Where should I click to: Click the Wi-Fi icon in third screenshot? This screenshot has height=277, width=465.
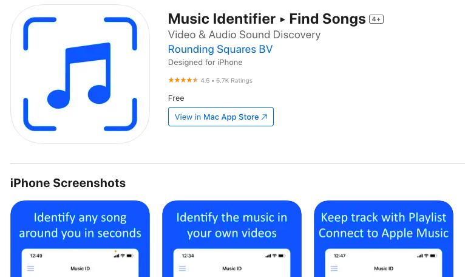426,256
